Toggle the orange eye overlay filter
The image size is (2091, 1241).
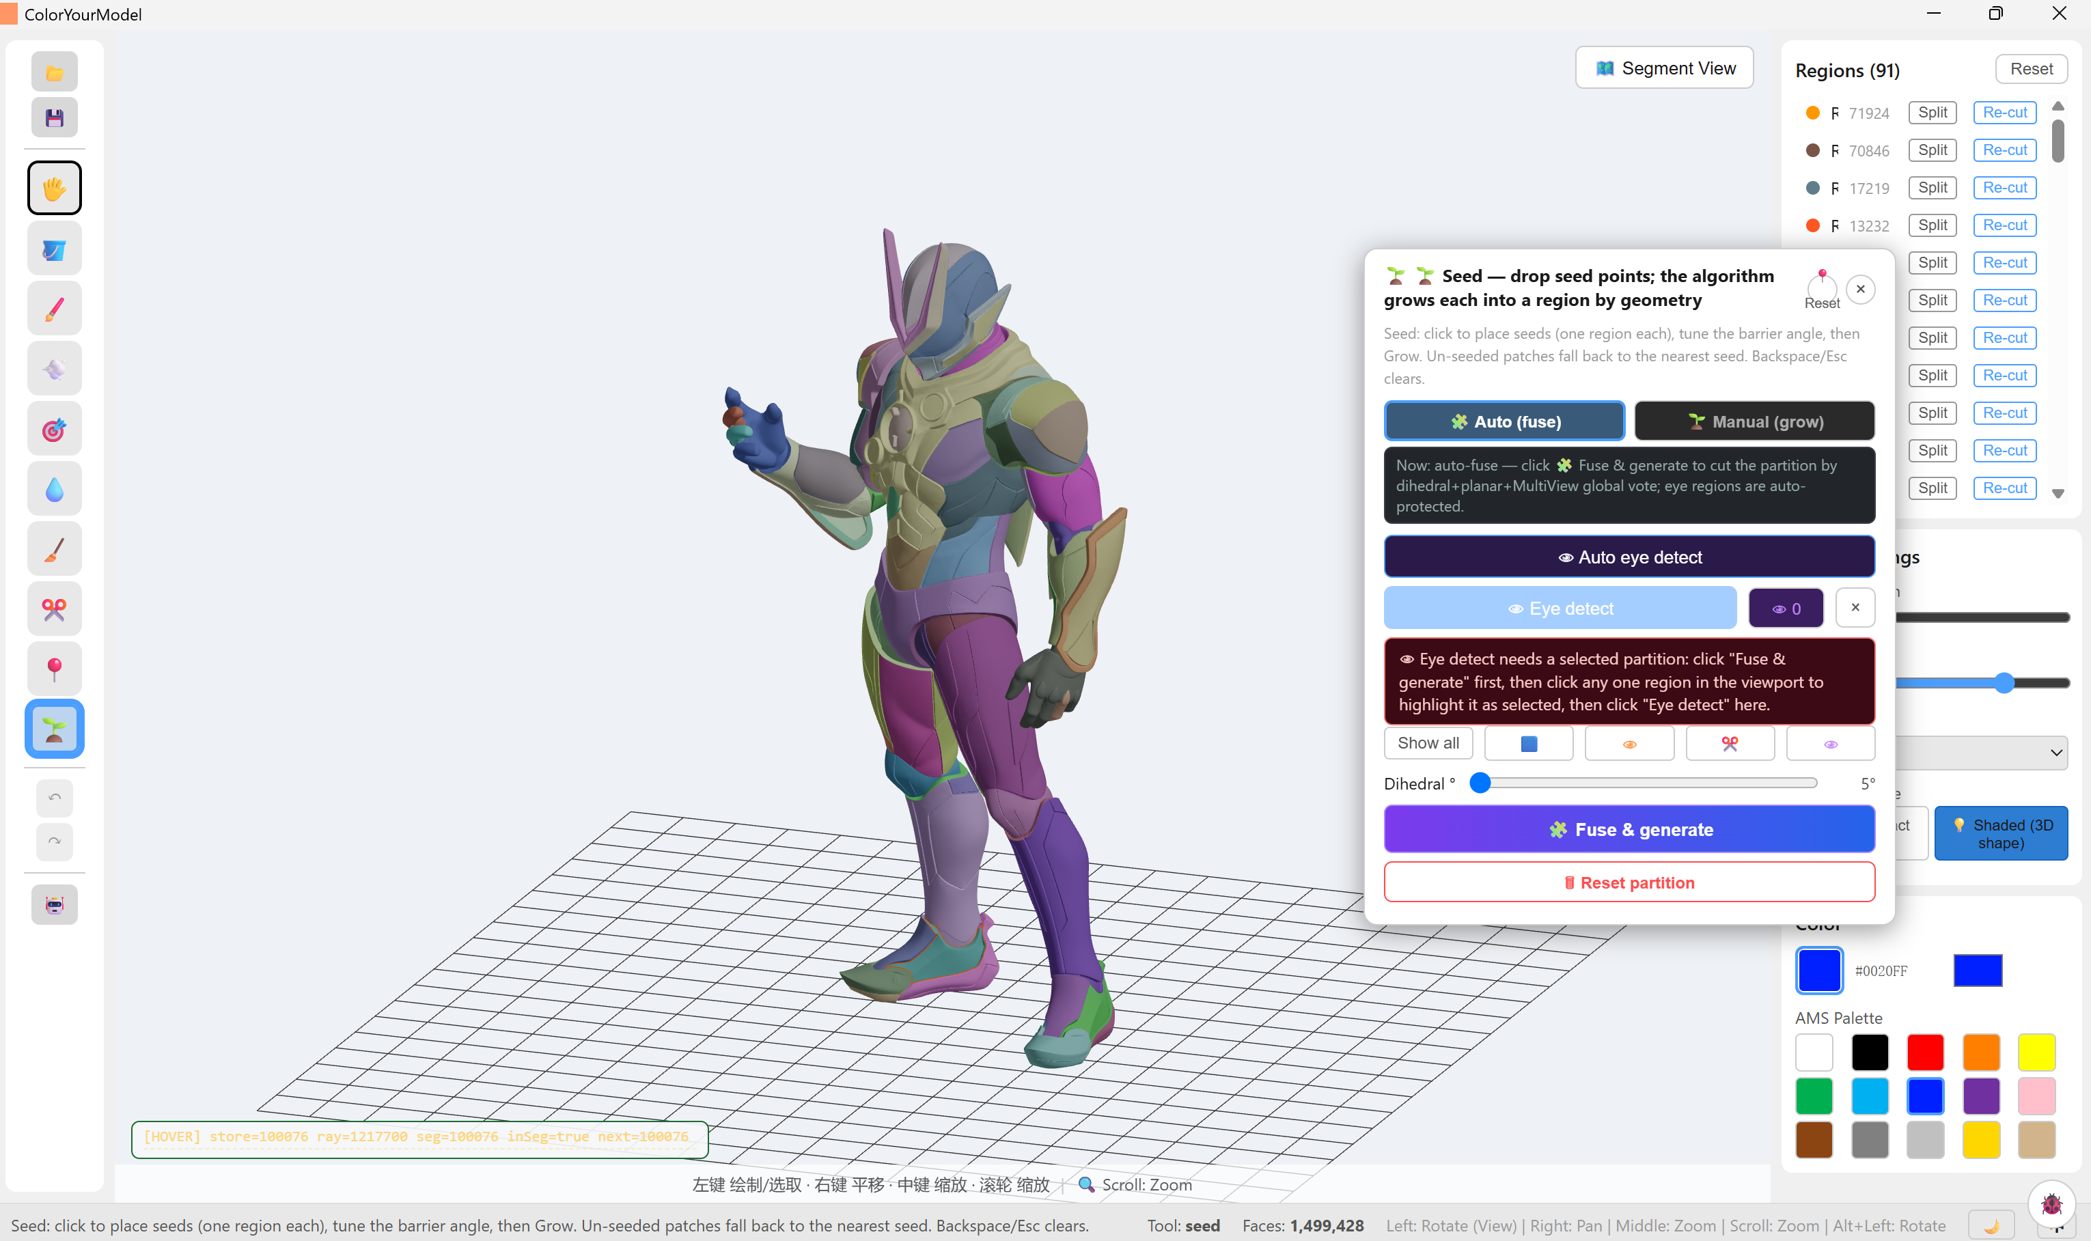click(1629, 743)
